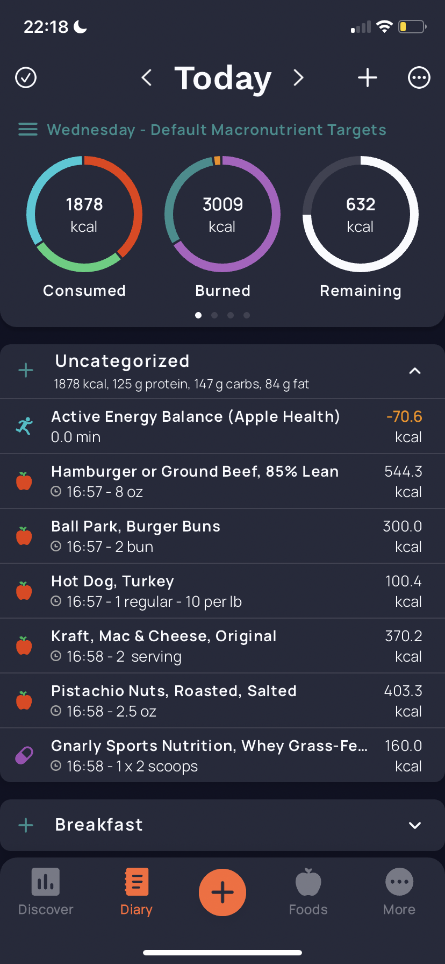Viewport: 445px width, 964px height.
Task: Add an entry to the Uncategorized group
Action: tap(26, 370)
